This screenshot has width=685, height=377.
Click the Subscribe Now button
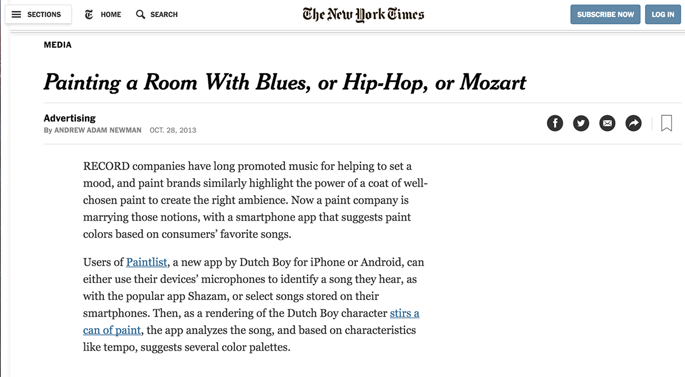(605, 14)
